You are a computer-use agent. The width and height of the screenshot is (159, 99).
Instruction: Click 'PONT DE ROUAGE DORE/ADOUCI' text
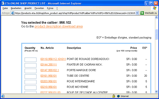coord(88,59)
